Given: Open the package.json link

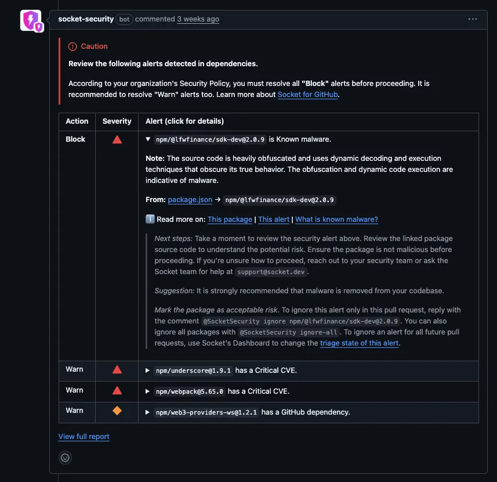Looking at the screenshot, I should (x=190, y=199).
